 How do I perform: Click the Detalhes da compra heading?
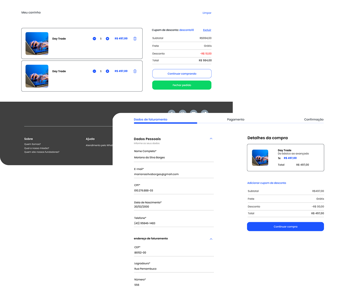tap(268, 138)
